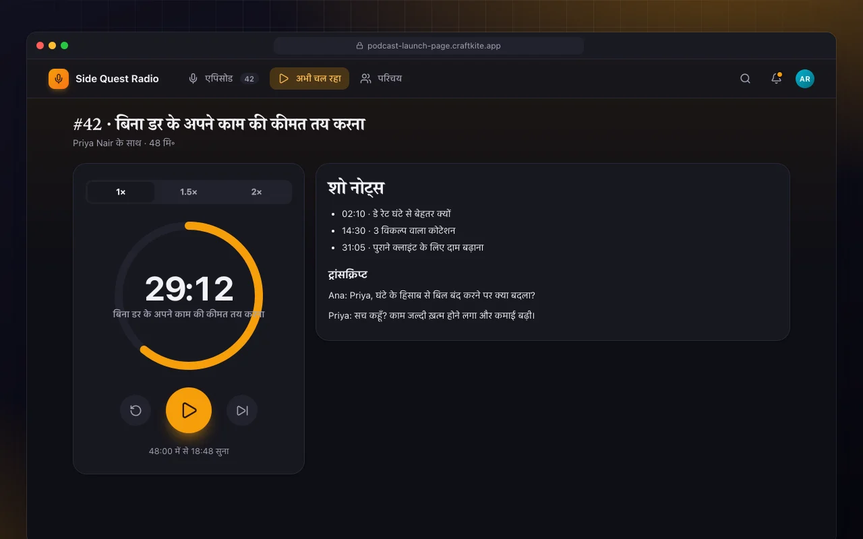Screen dimensions: 863x539
Task: Click the transcript line starting with Ana
Action: [431, 295]
